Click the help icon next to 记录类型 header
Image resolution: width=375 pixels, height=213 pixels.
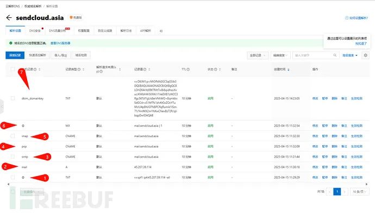click(79, 70)
